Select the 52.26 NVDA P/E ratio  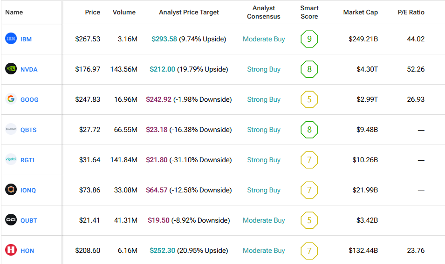(416, 69)
